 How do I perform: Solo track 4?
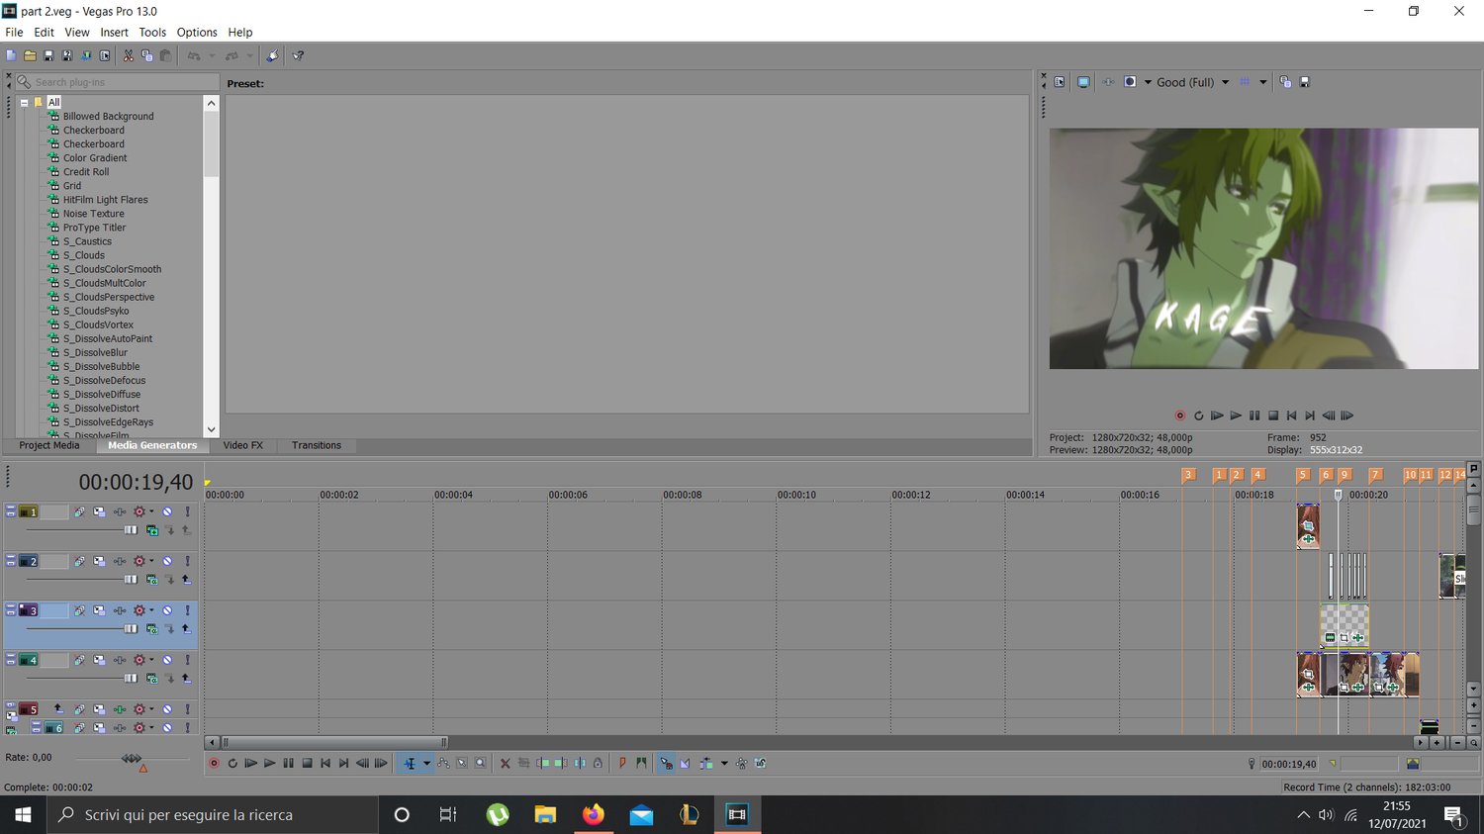[187, 660]
